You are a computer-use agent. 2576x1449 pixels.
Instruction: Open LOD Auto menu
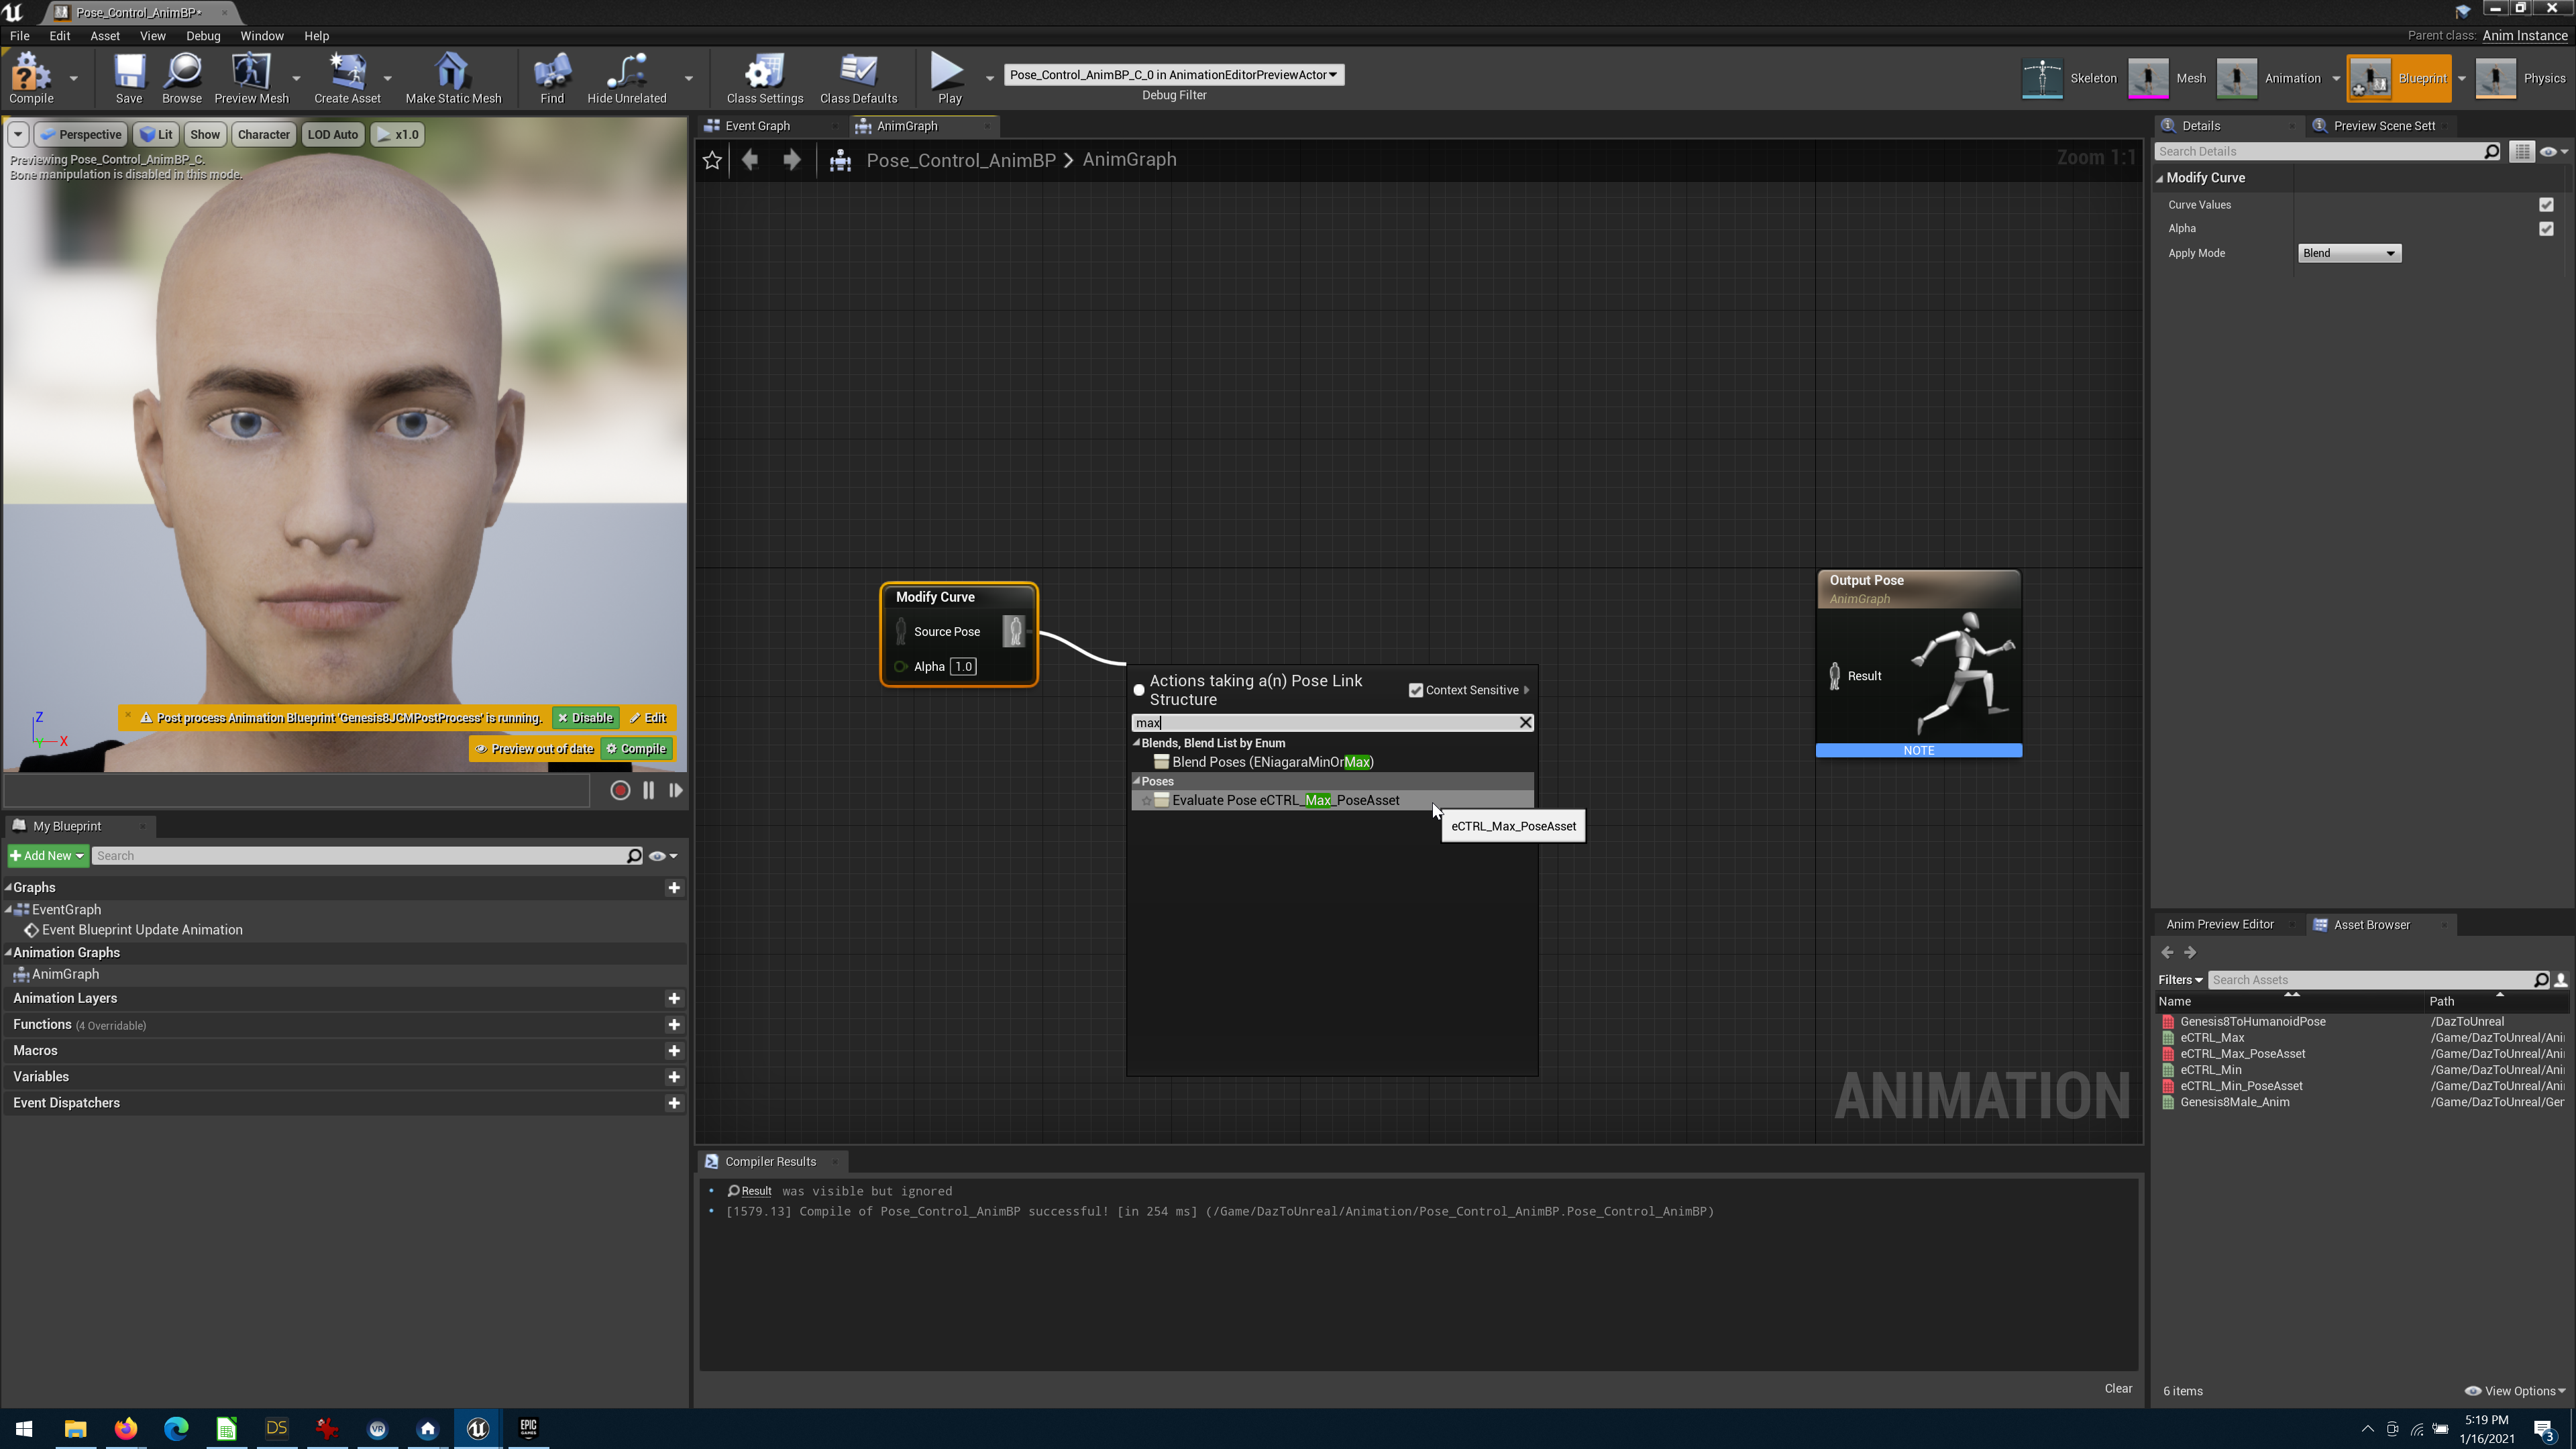(x=332, y=134)
